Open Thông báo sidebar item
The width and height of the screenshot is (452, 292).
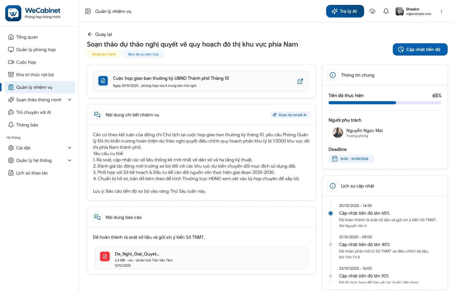[40, 125]
